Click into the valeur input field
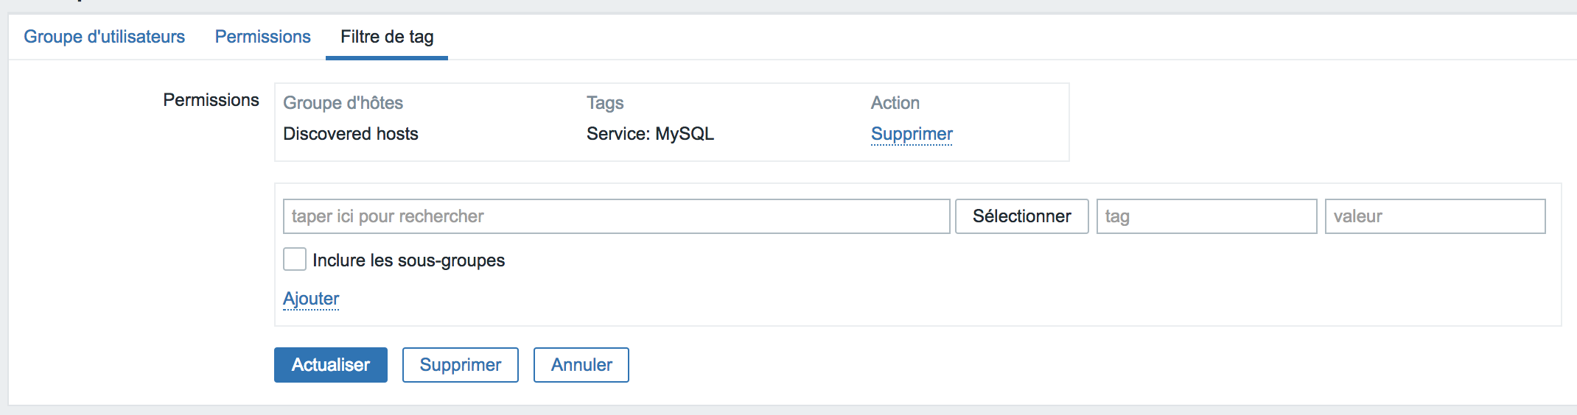The width and height of the screenshot is (1577, 415). click(x=1435, y=216)
